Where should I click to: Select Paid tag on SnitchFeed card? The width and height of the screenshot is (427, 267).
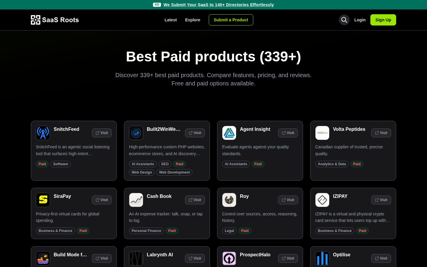point(42,164)
